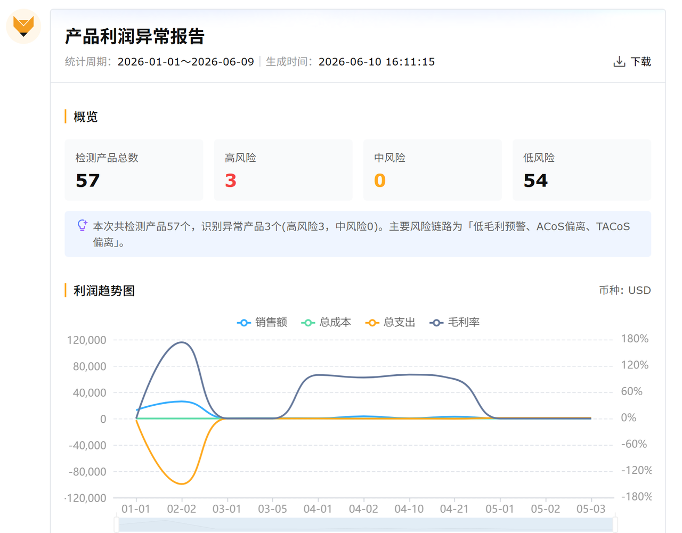This screenshot has height=533, width=682.
Task: Click the 概览 section heading
Action: [85, 117]
